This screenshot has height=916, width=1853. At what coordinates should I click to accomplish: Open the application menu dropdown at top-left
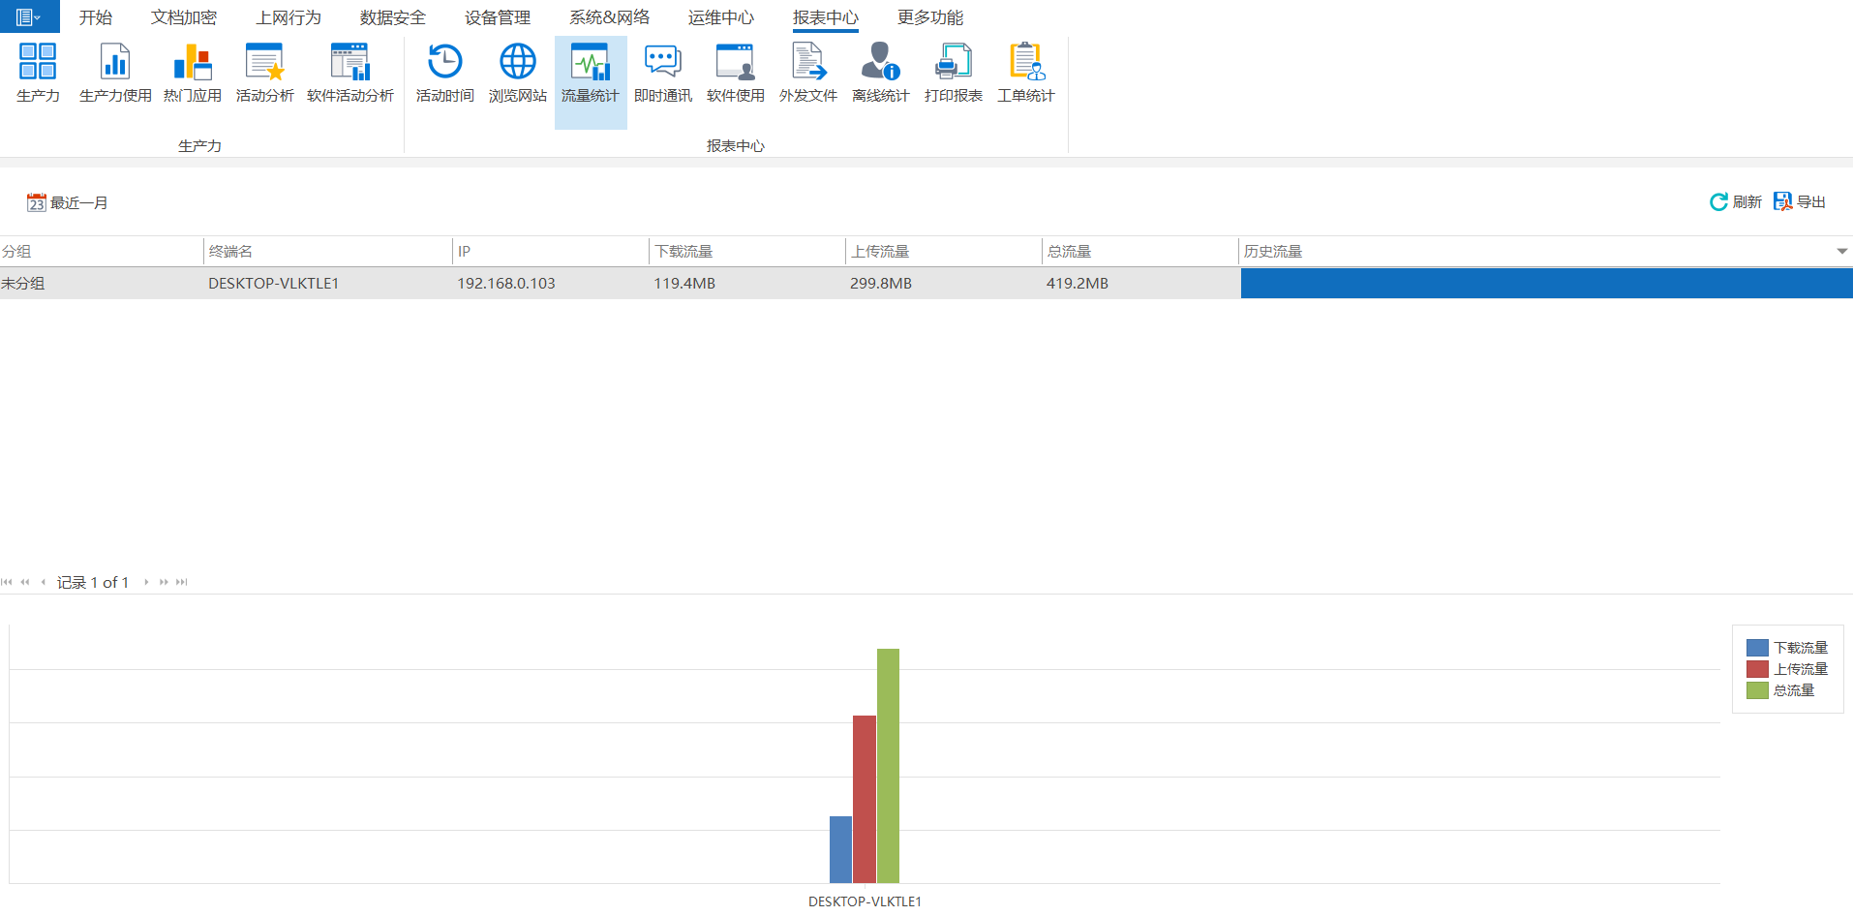pyautogui.click(x=29, y=16)
